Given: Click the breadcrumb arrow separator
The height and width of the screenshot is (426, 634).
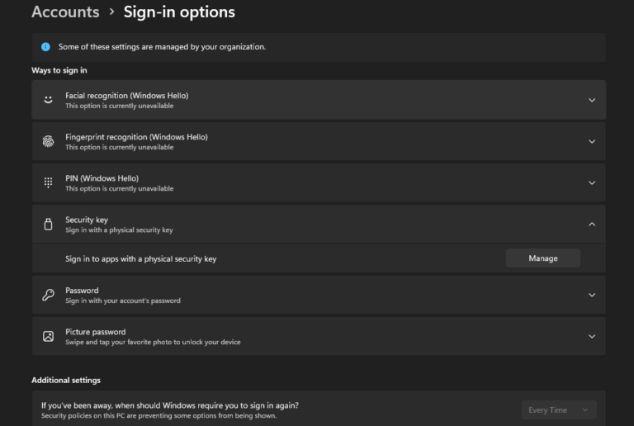Looking at the screenshot, I should 111,12.
